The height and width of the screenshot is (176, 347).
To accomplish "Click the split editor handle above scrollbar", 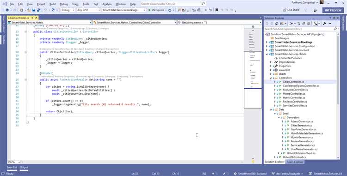I will tap(253, 27).
